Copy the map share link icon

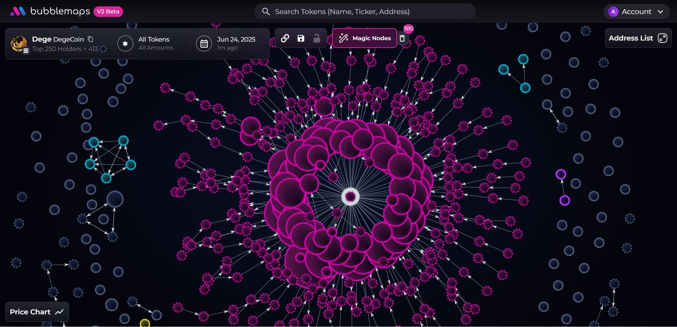[x=285, y=38]
